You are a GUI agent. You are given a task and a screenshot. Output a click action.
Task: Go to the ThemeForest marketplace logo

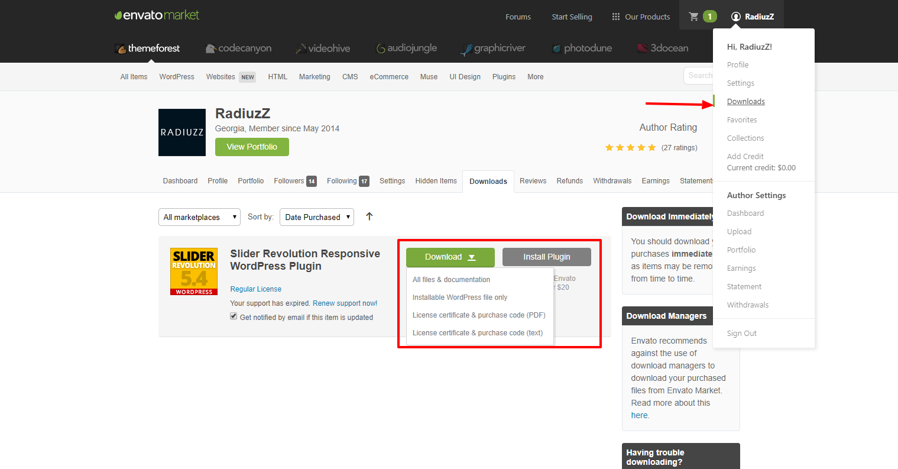point(148,48)
